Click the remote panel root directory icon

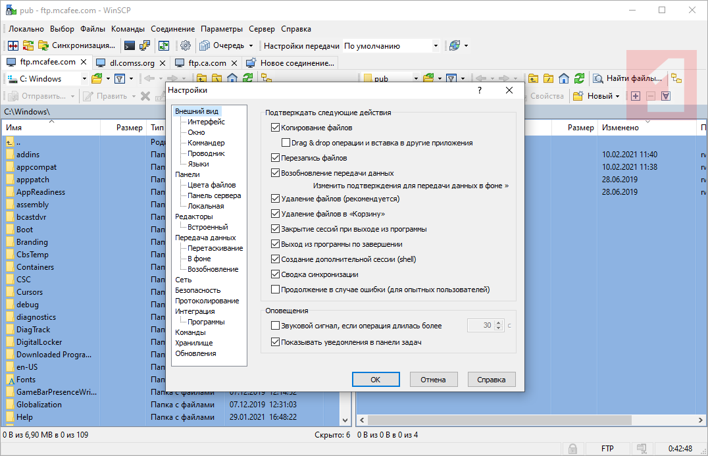pos(549,78)
